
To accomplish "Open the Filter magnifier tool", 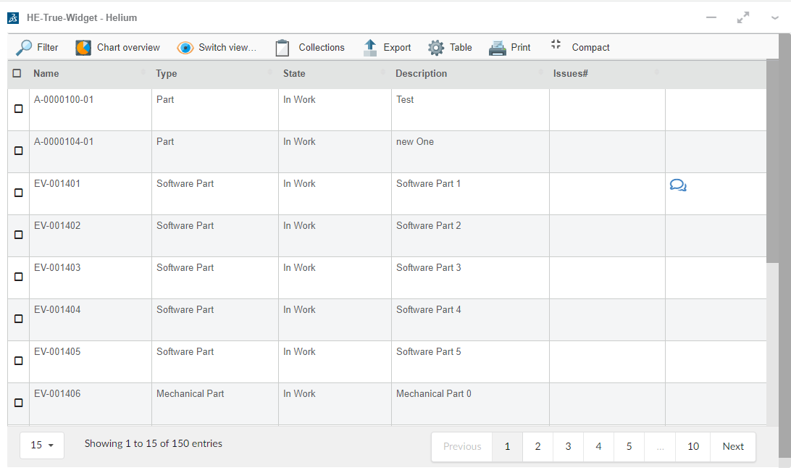I will pyautogui.click(x=25, y=48).
